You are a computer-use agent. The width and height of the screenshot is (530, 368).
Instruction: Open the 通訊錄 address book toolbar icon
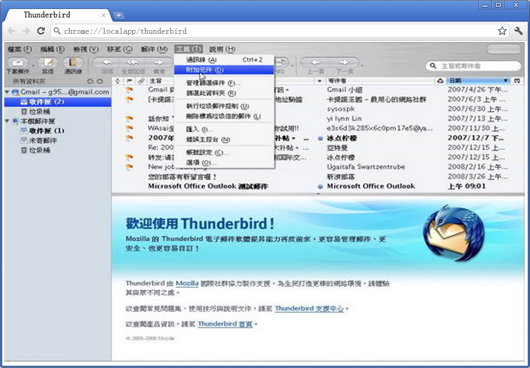tap(73, 62)
